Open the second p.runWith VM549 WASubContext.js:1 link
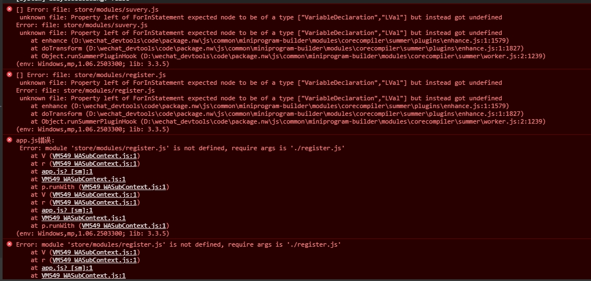 124,226
